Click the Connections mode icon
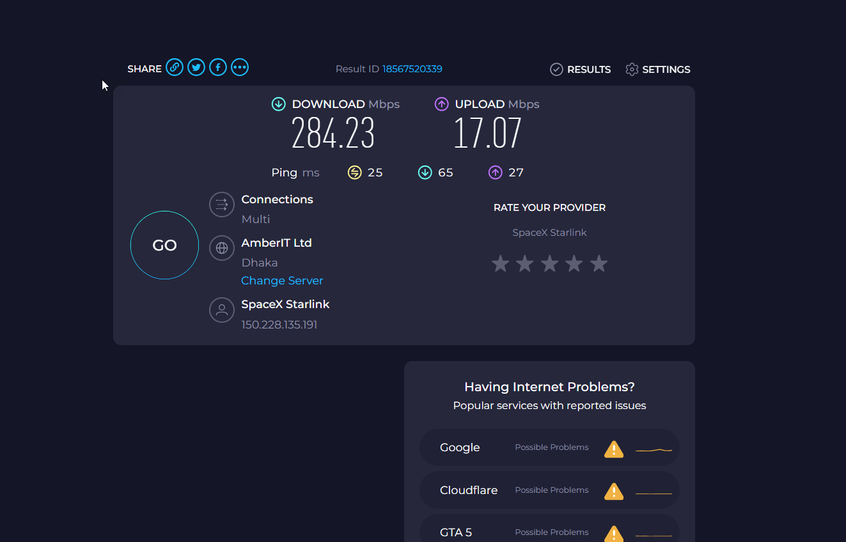 coord(222,205)
